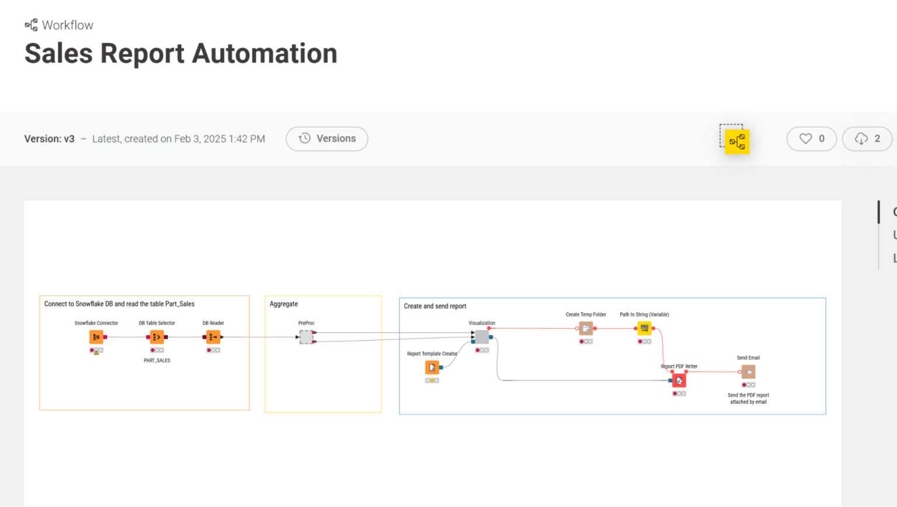Click status lights under DB Table Selector

(157, 350)
